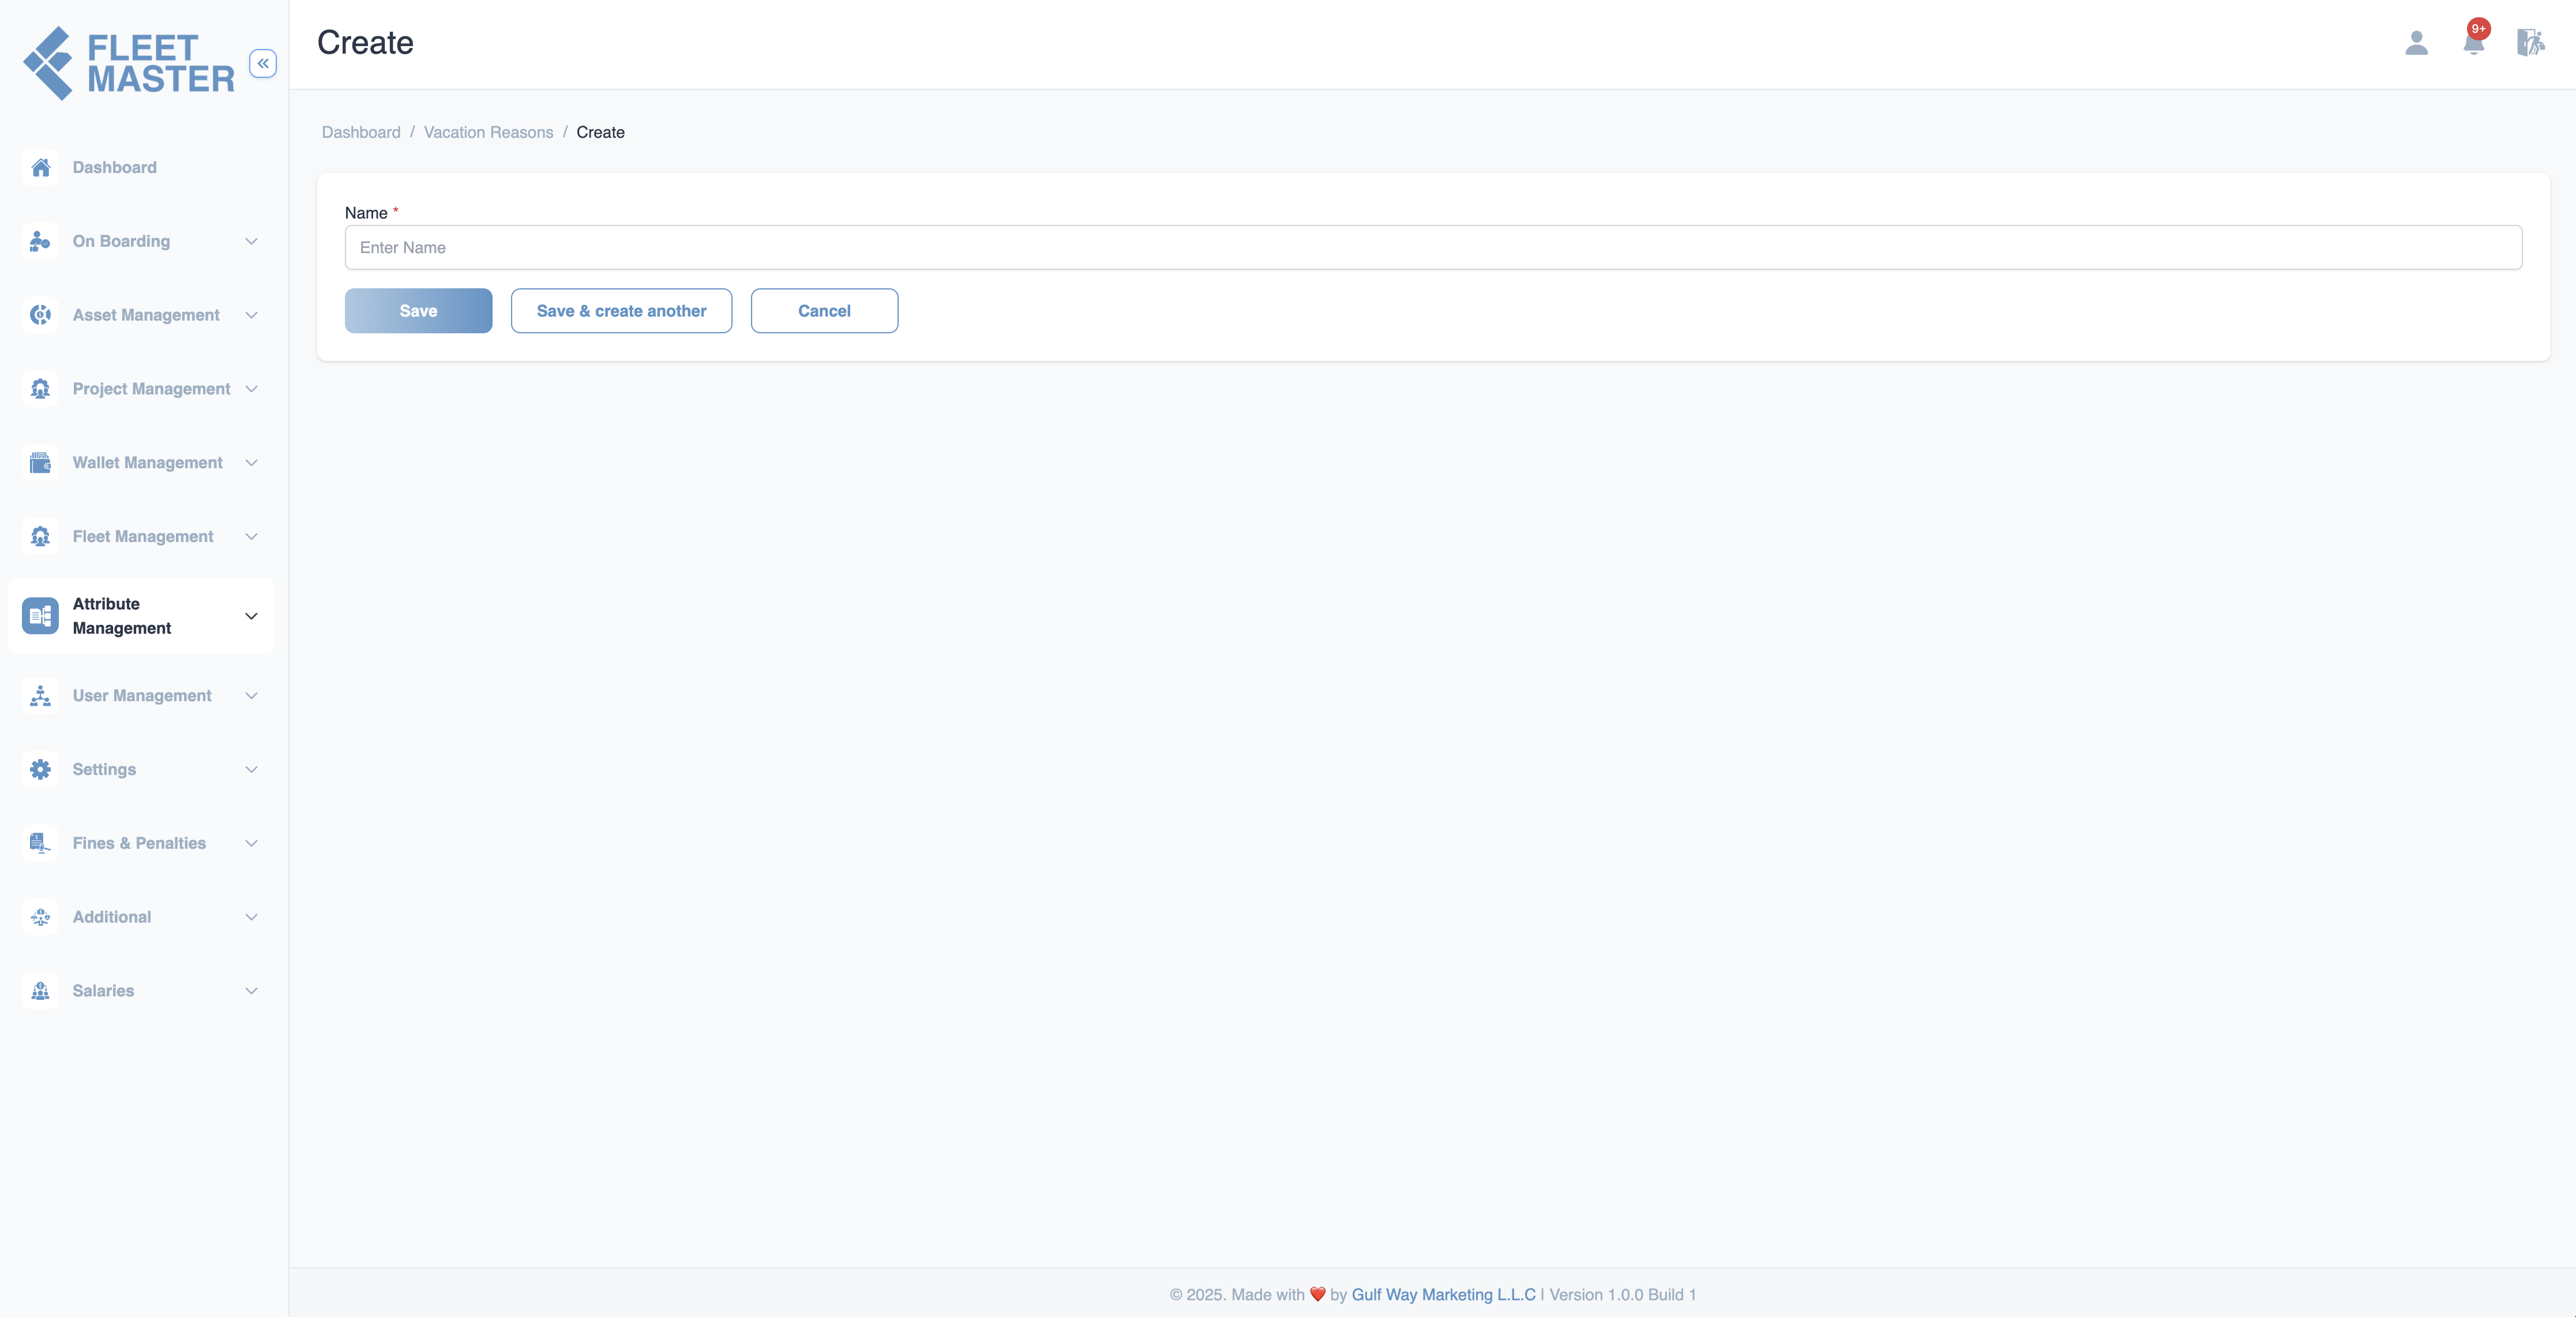
Task: Open the Salaries menu label
Action: point(103,991)
